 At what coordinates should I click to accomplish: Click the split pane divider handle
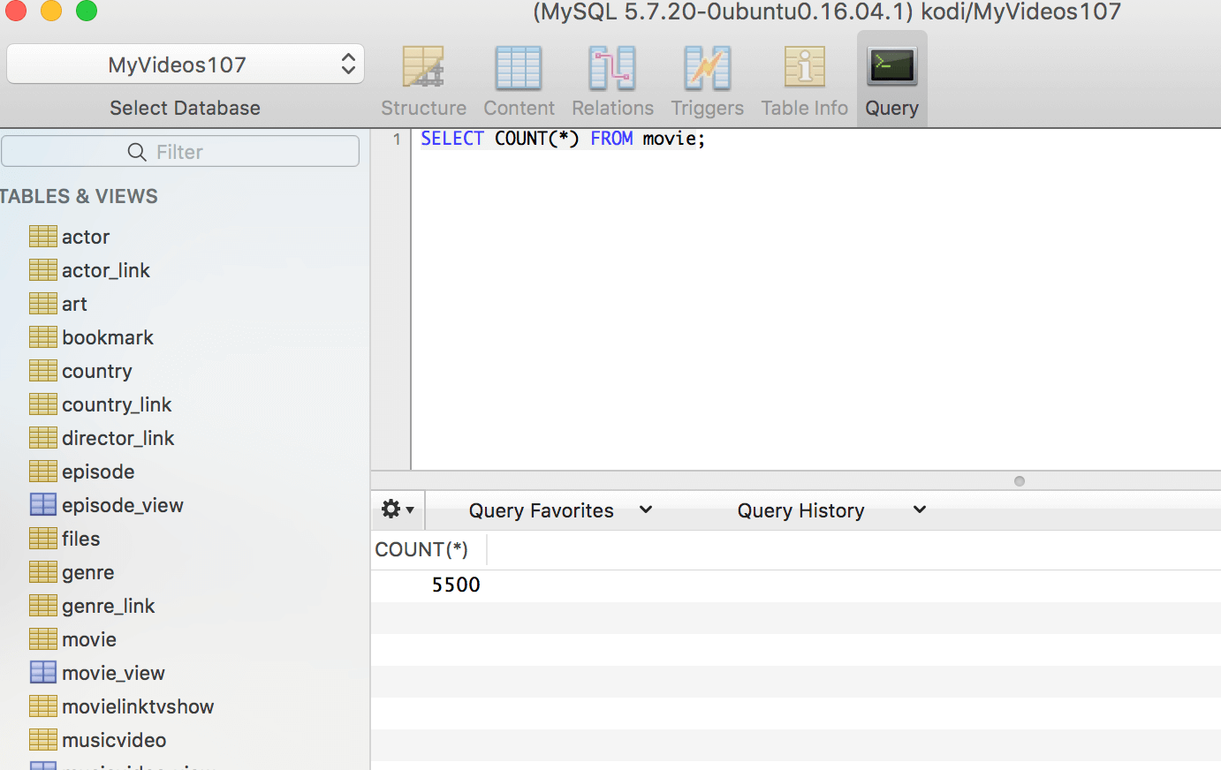pyautogui.click(x=1019, y=481)
